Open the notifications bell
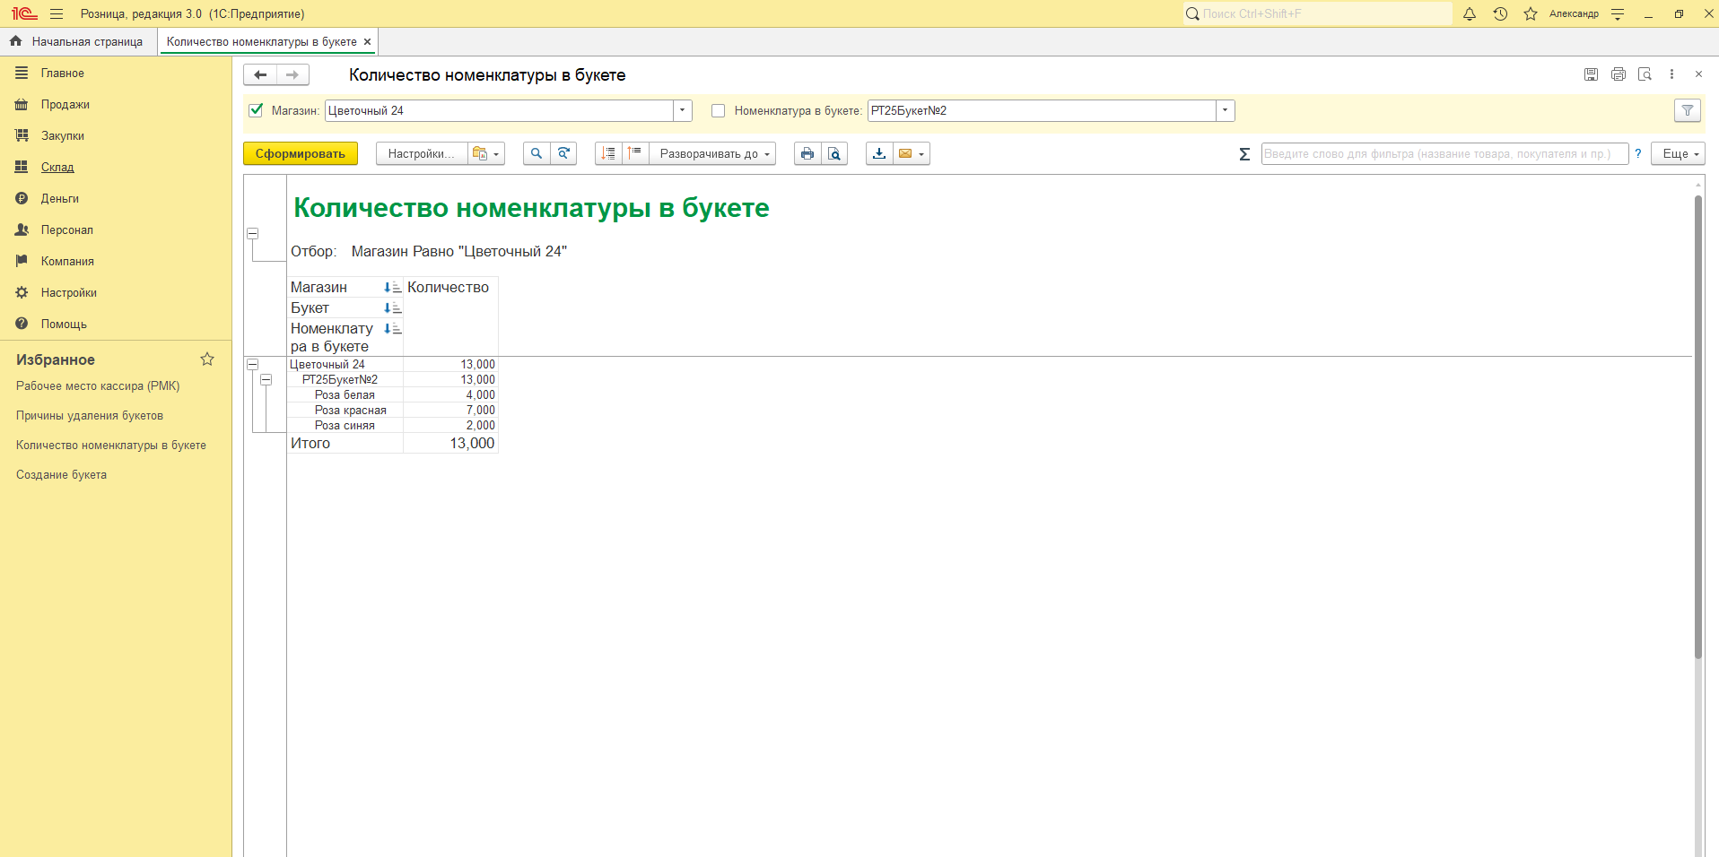 pyautogui.click(x=1470, y=13)
